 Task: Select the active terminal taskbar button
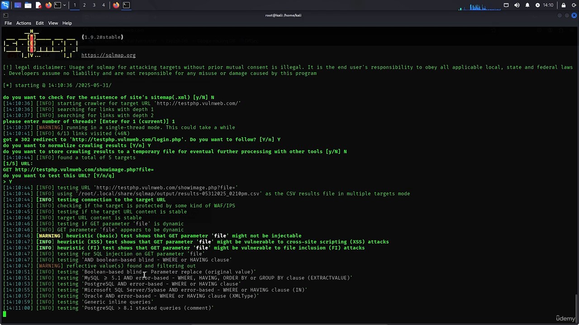(x=127, y=5)
